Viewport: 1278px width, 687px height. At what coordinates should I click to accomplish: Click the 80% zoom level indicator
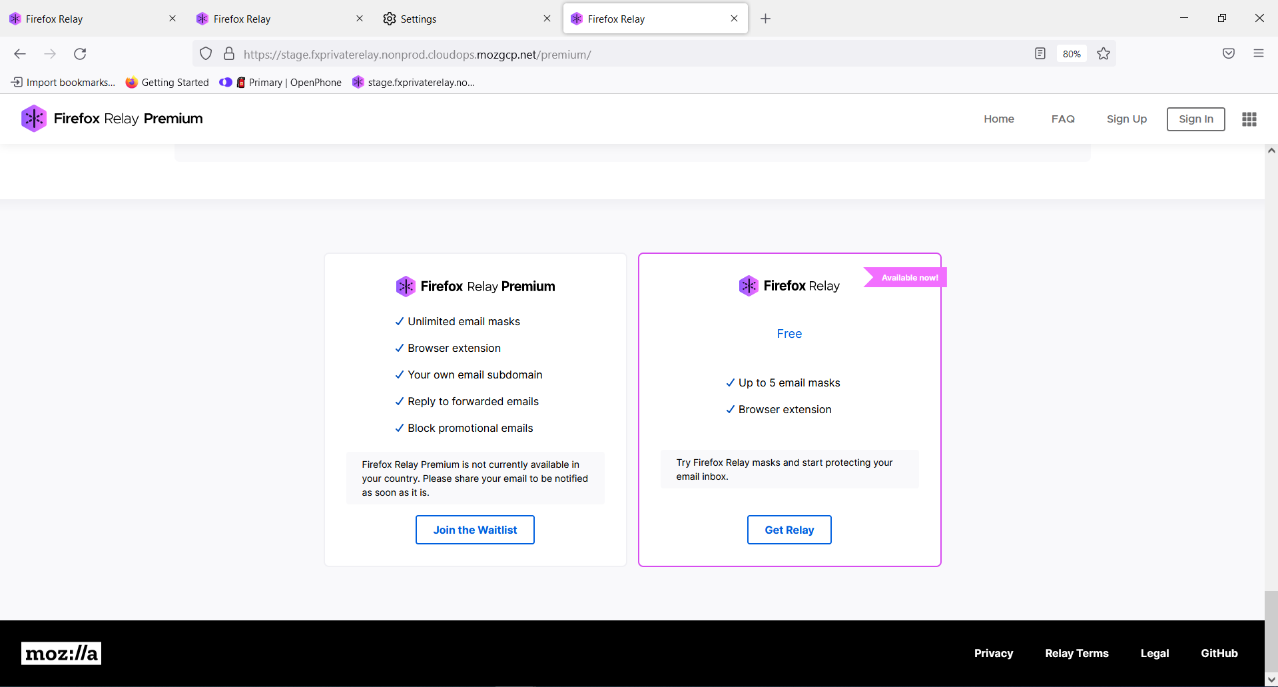tap(1072, 53)
